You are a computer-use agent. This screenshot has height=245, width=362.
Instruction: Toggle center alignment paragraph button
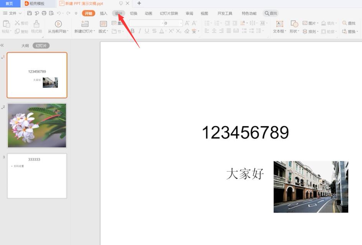point(214,31)
